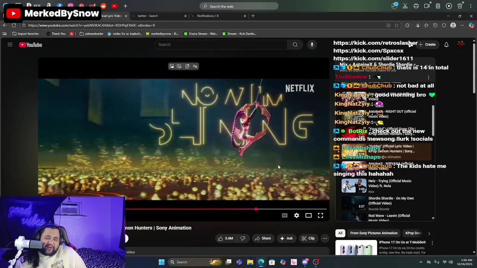Open playlist options three-dot menu
477x268 pixels.
click(429, 77)
